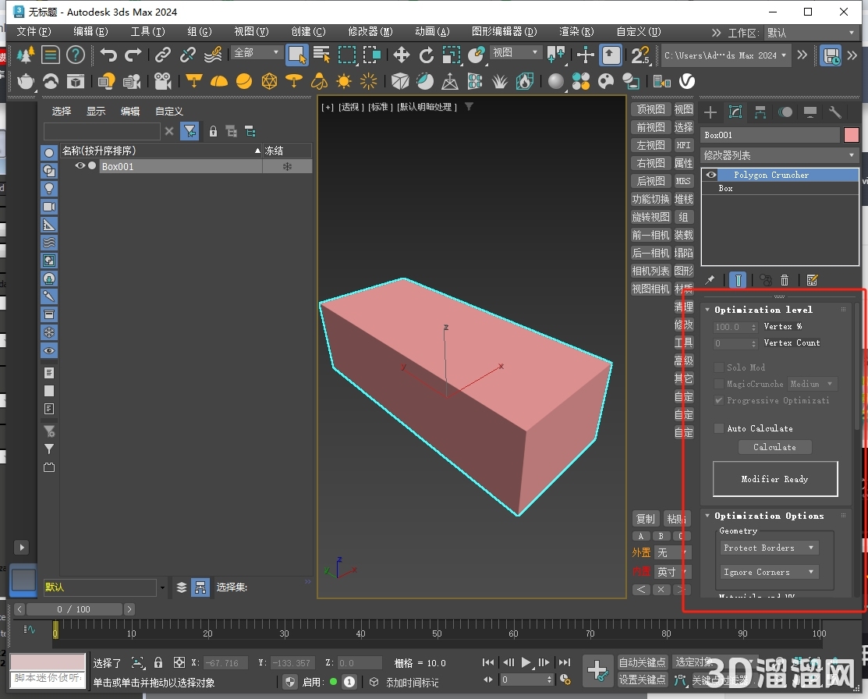Screen dimensions: 868x699
Task: Click the Modifier Ready button
Action: click(774, 478)
